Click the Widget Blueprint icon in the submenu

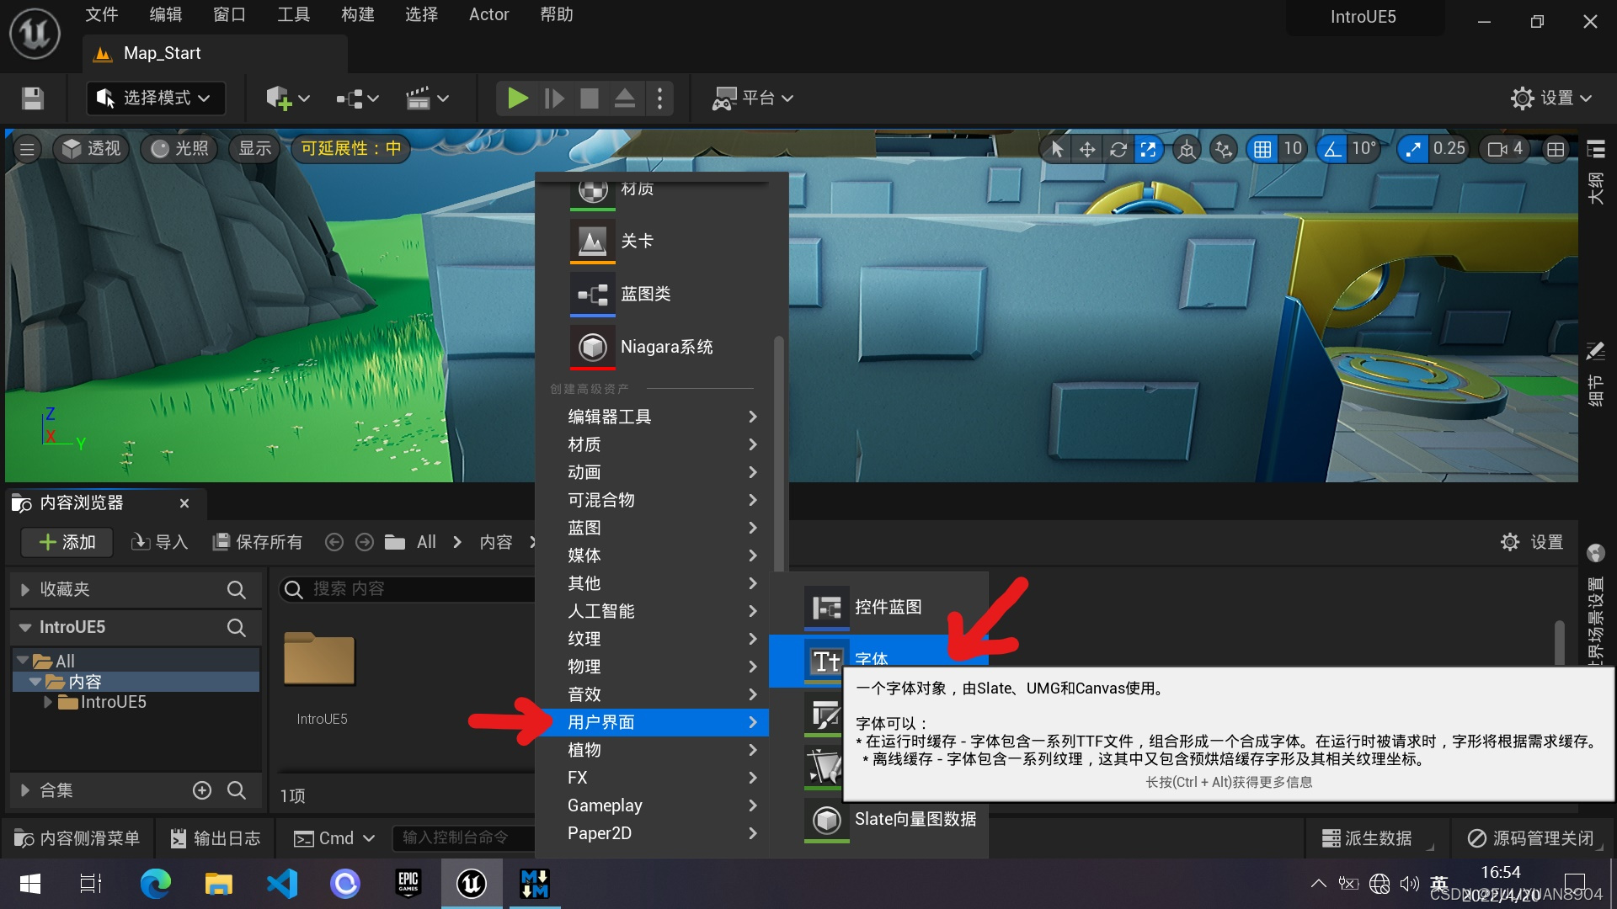coord(826,607)
